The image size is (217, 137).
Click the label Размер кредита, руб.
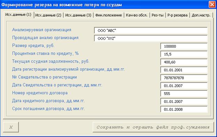[33, 45]
